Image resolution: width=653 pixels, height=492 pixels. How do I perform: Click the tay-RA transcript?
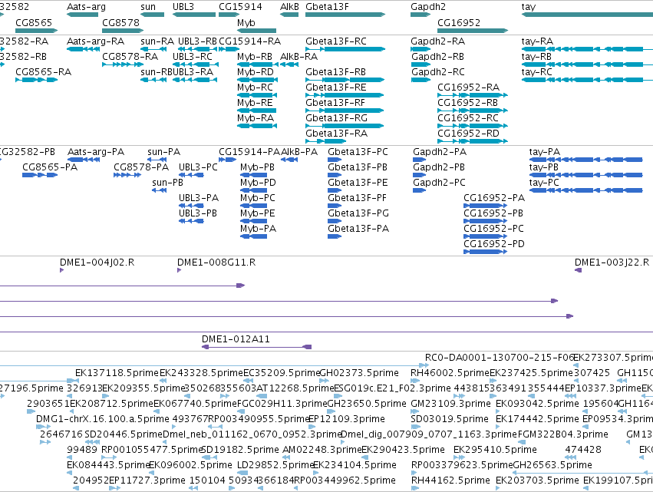click(x=587, y=49)
